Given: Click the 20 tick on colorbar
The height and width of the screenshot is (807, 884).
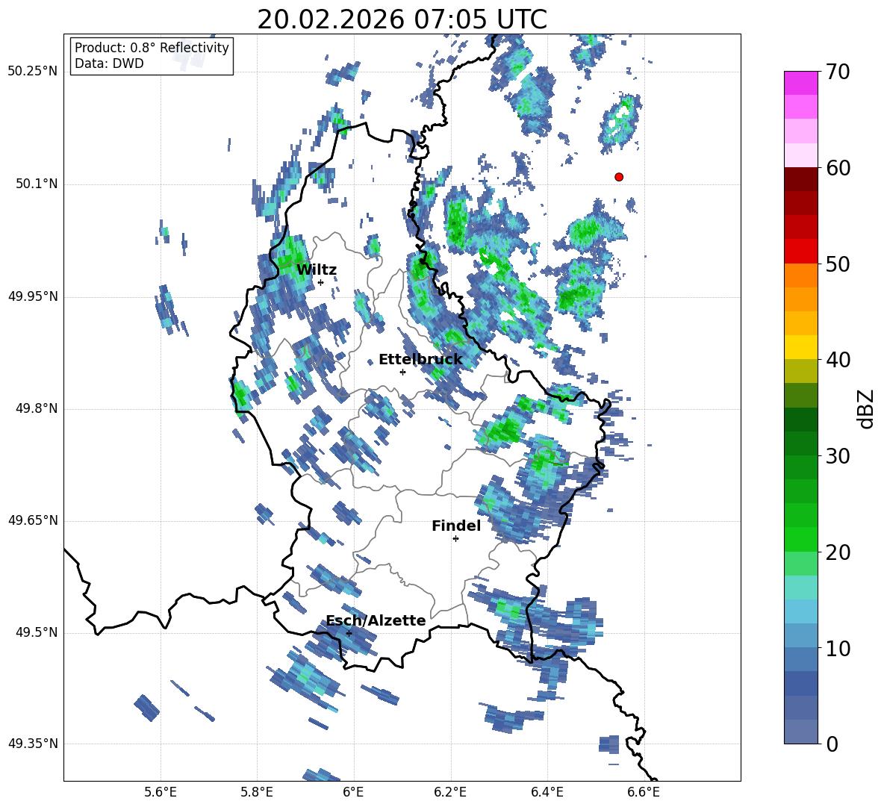Looking at the screenshot, I should (838, 552).
